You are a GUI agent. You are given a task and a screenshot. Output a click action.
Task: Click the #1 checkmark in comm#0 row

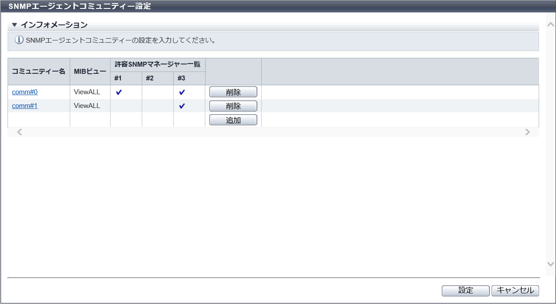(x=119, y=92)
